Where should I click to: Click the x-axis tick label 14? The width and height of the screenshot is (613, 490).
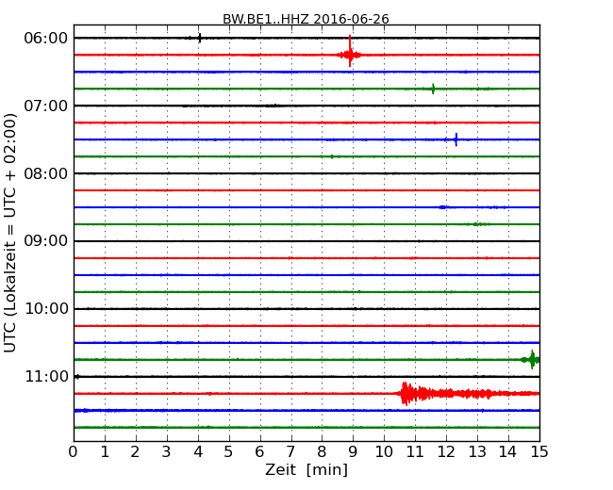point(507,452)
